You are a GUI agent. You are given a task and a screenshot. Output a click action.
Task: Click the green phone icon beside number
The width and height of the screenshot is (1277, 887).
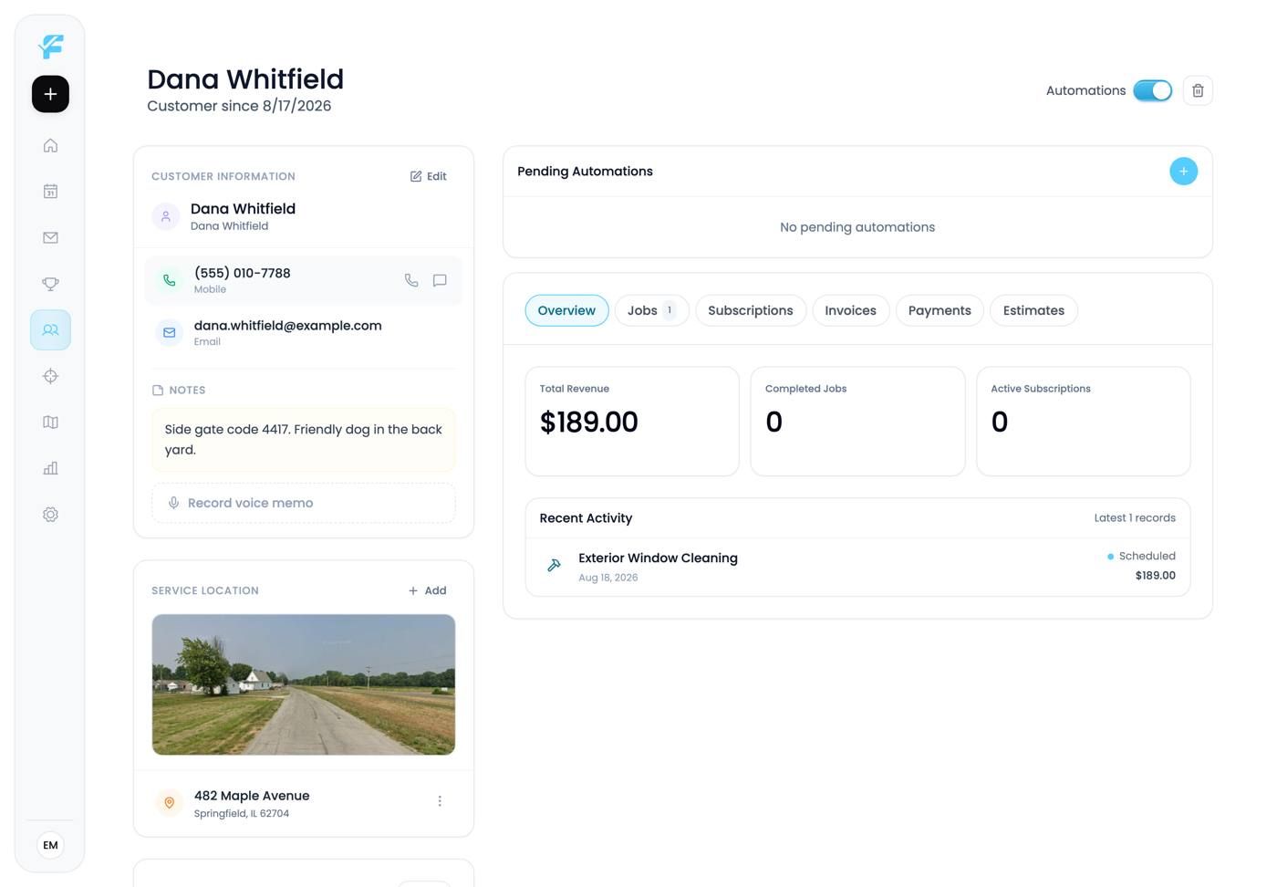click(169, 280)
